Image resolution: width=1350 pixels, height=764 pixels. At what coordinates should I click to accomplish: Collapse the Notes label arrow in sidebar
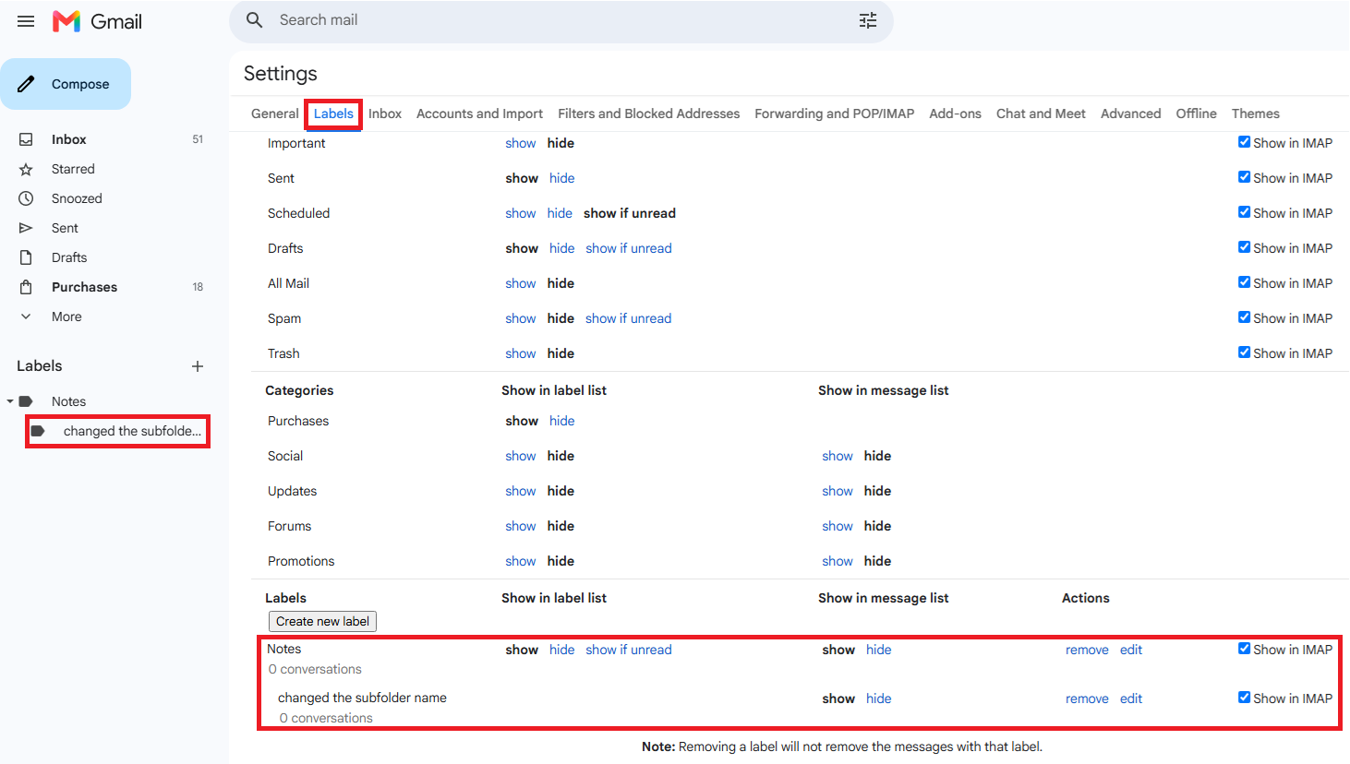(10, 401)
